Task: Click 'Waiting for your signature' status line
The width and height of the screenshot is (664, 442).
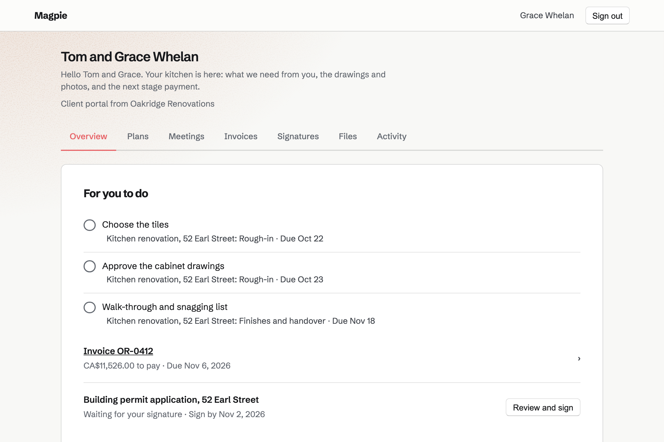Action: pyautogui.click(x=133, y=414)
